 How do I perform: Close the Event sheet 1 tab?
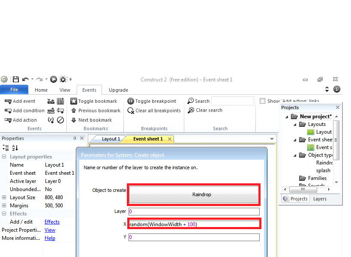pos(170,139)
